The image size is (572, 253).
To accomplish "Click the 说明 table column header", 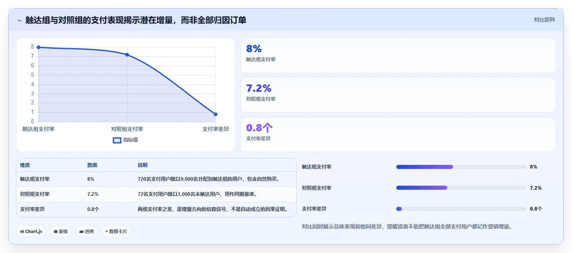I will click(143, 165).
